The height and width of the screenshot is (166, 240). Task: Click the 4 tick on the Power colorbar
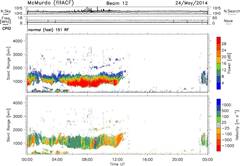click(x=223, y=83)
